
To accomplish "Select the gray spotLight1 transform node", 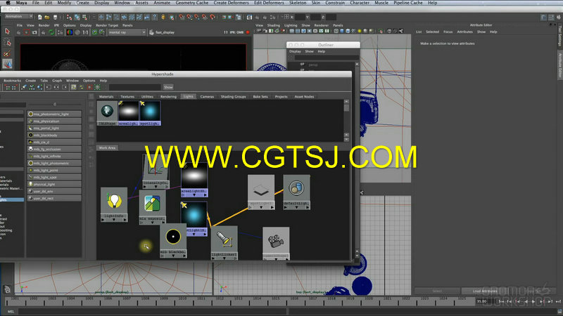I will coord(261,192).
